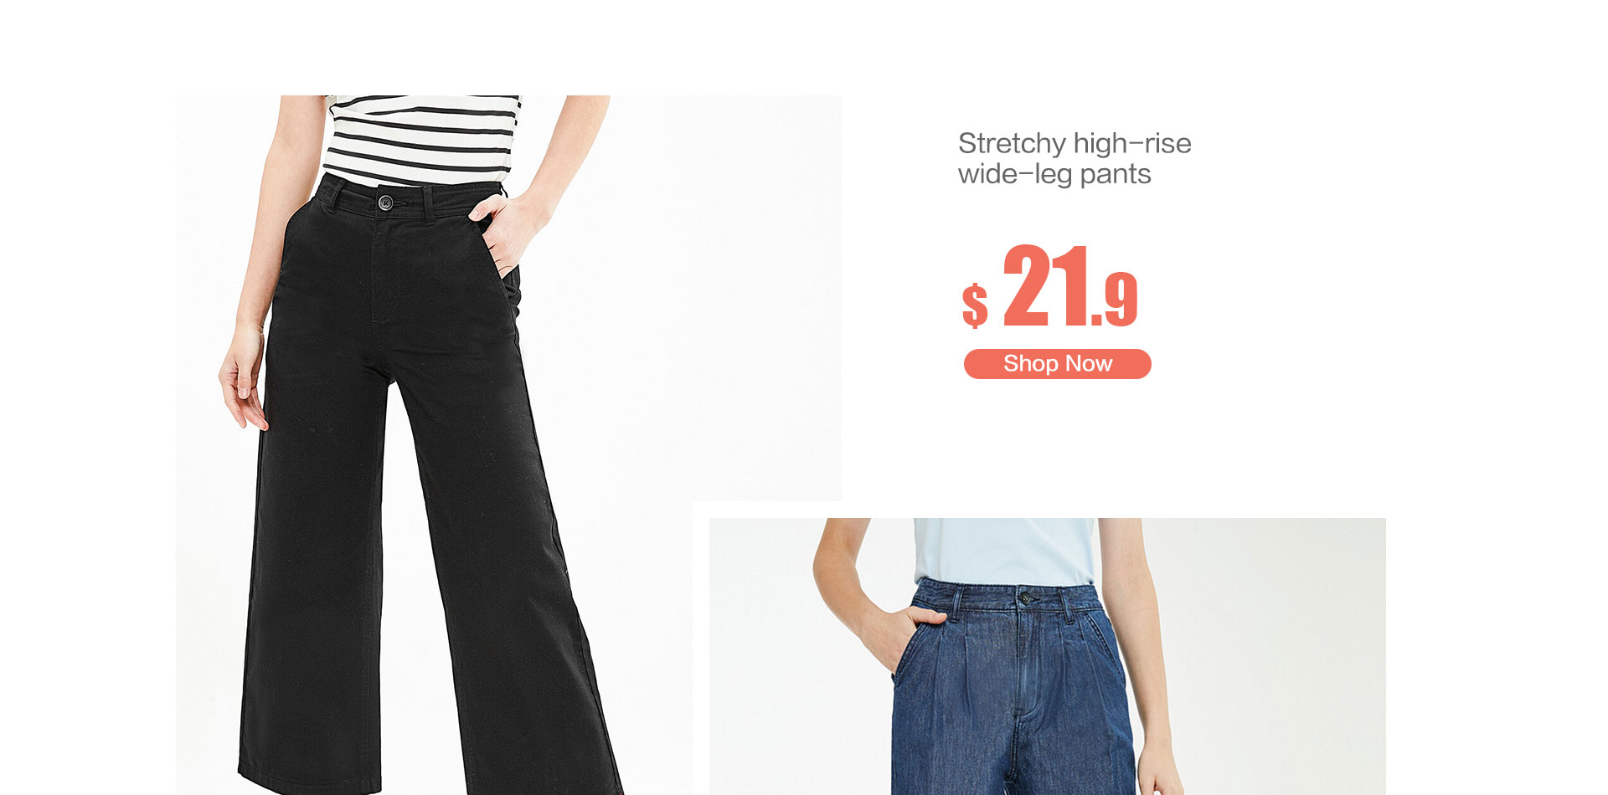Click the small '.9' price decimals
Image resolution: width=1608 pixels, height=795 pixels.
[1115, 300]
